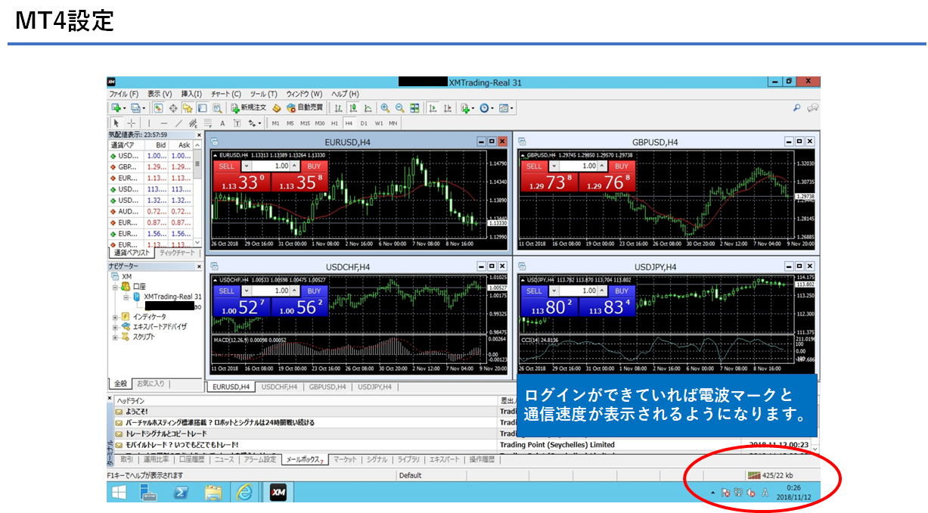Open the Periods clock dropdown

[486, 108]
